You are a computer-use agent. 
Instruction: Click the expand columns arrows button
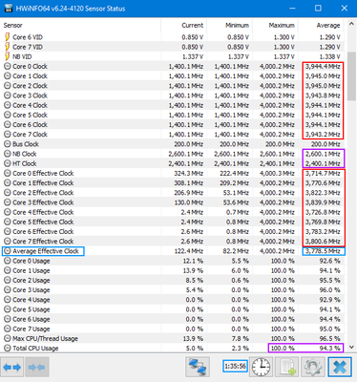click(12, 368)
